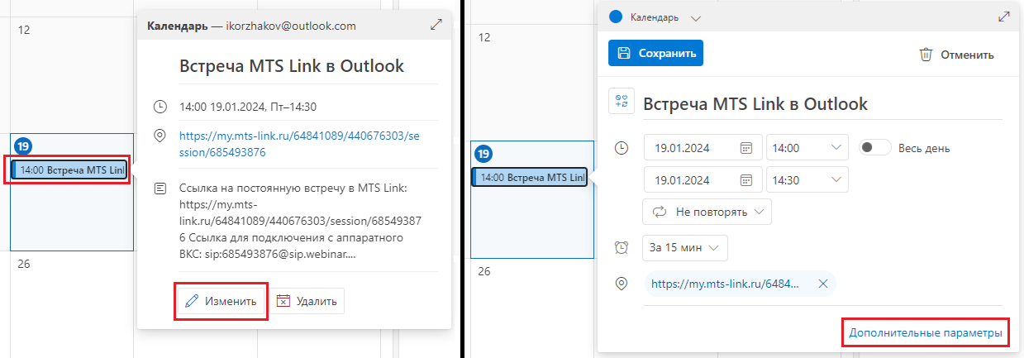Click the Удалить delete button

[306, 301]
